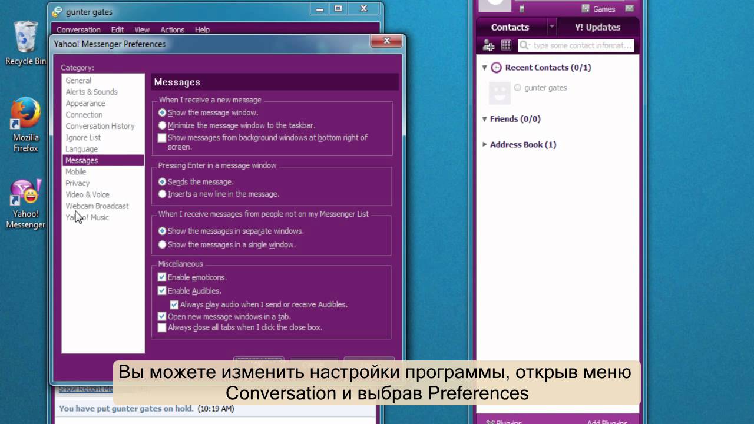The height and width of the screenshot is (424, 754).
Task: Select the Appearance category
Action: pos(103,104)
